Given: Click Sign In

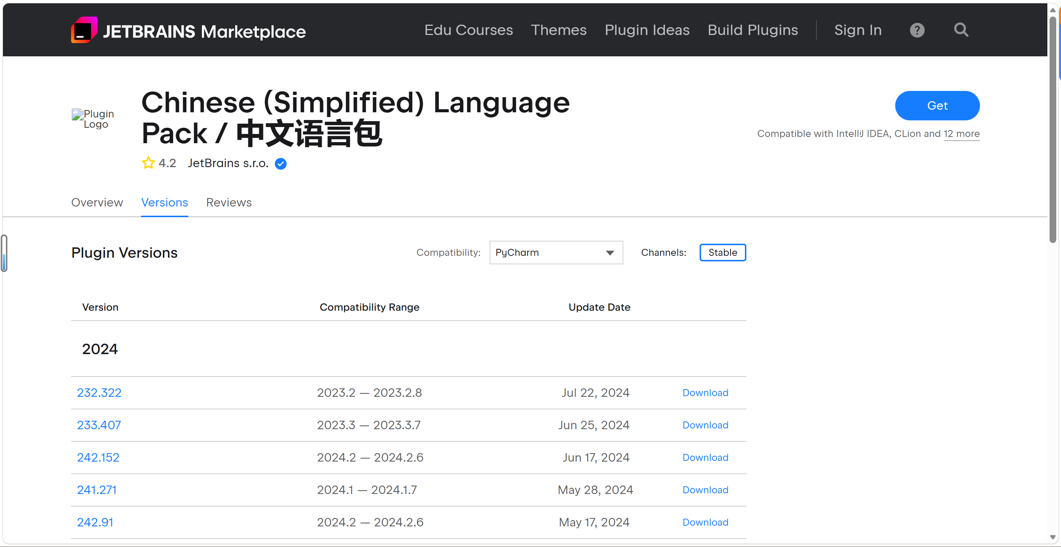Looking at the screenshot, I should [858, 30].
